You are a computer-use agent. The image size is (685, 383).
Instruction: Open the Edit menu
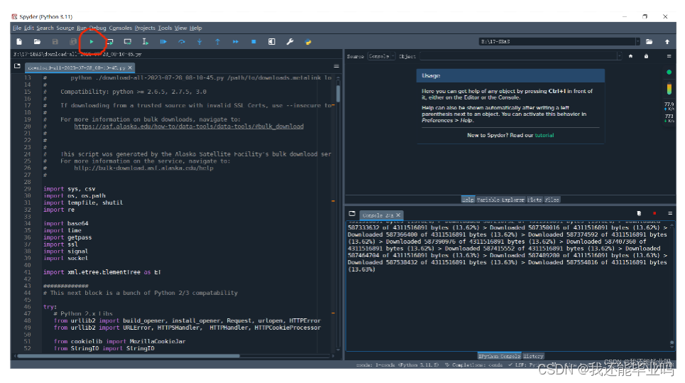29,28
